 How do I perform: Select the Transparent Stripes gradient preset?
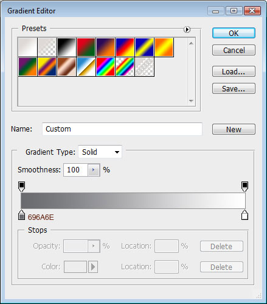coord(144,66)
